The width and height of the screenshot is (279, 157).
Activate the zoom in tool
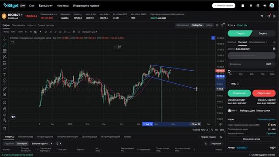click(5, 95)
